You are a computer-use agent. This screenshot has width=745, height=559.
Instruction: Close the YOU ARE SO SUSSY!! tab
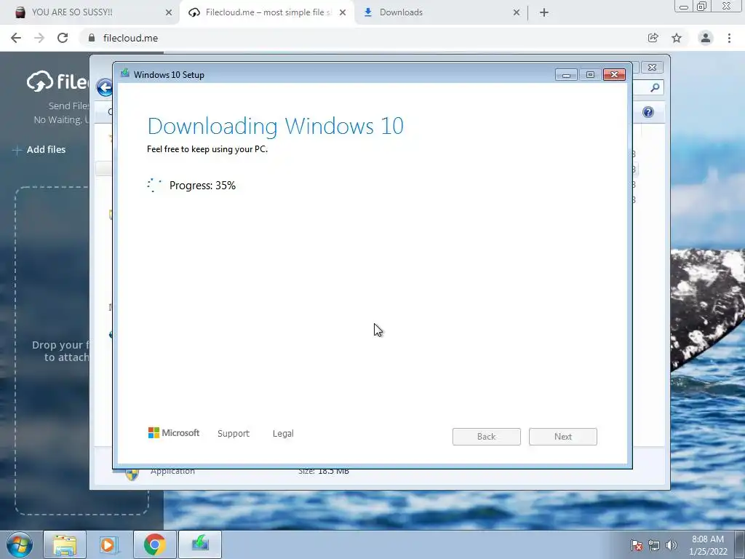coord(169,12)
